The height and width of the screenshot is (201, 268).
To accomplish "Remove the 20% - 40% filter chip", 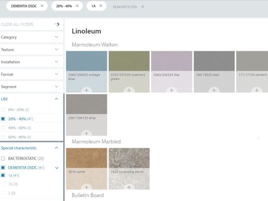I will [77, 6].
